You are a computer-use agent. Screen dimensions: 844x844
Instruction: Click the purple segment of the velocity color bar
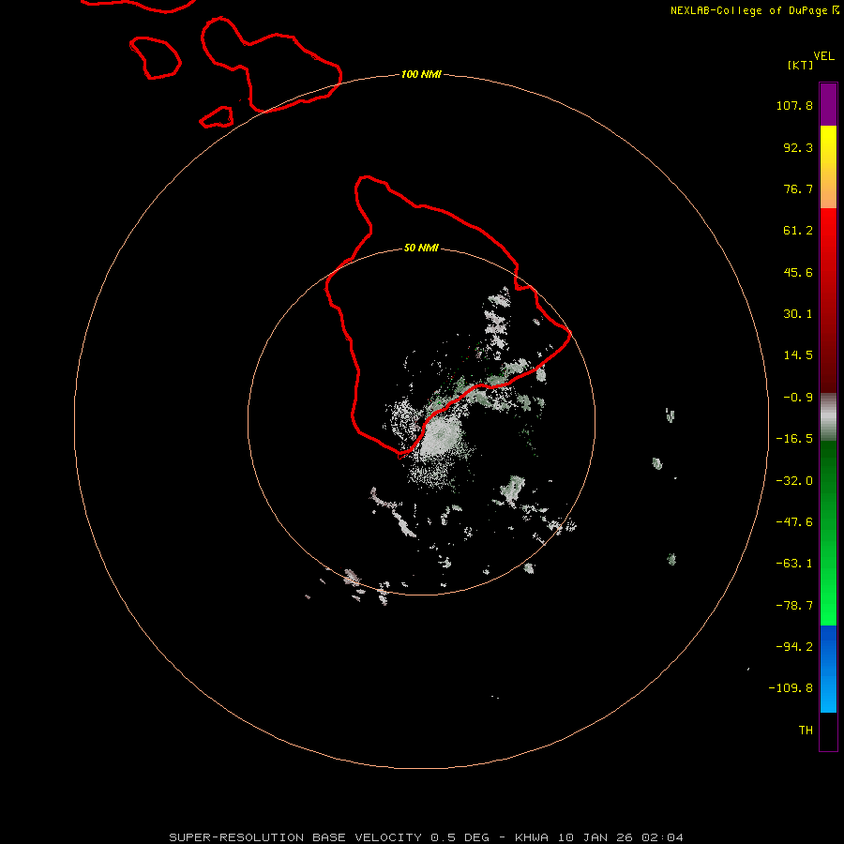828,104
